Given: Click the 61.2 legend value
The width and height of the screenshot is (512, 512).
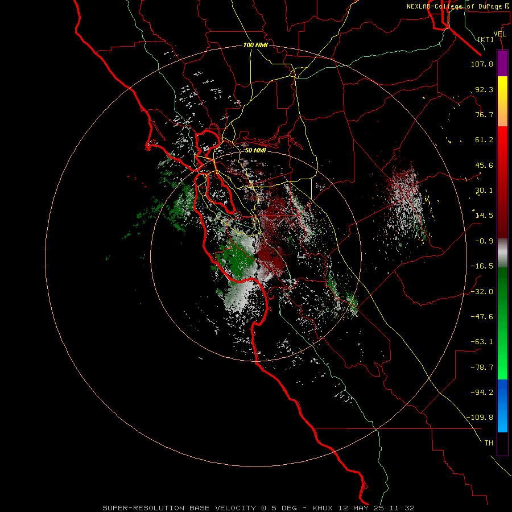Looking at the screenshot, I should click(484, 140).
